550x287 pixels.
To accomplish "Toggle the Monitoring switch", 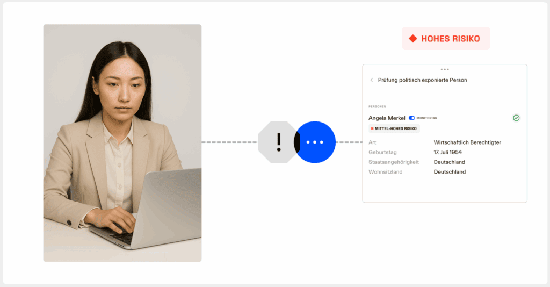I will tap(412, 118).
